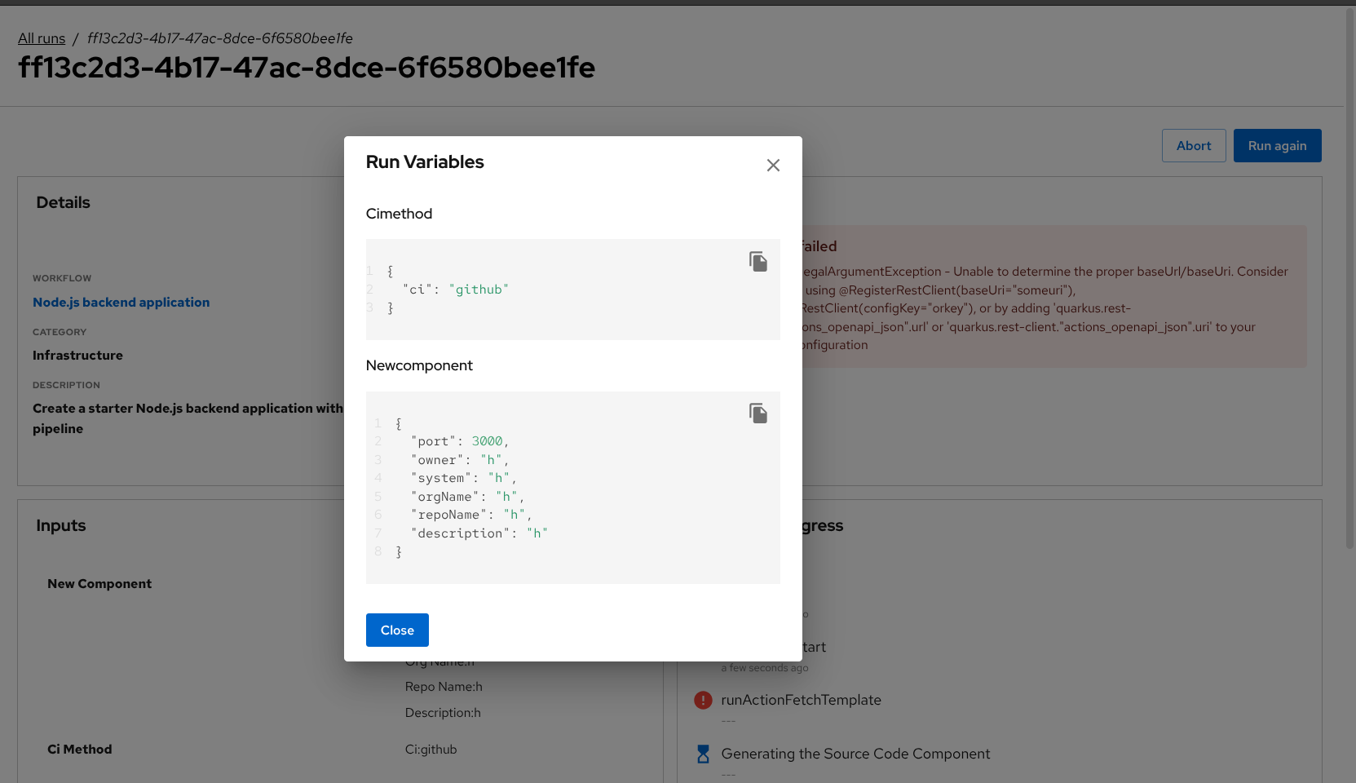Open the Node.js backend application workflow link
The image size is (1356, 783).
pos(121,303)
